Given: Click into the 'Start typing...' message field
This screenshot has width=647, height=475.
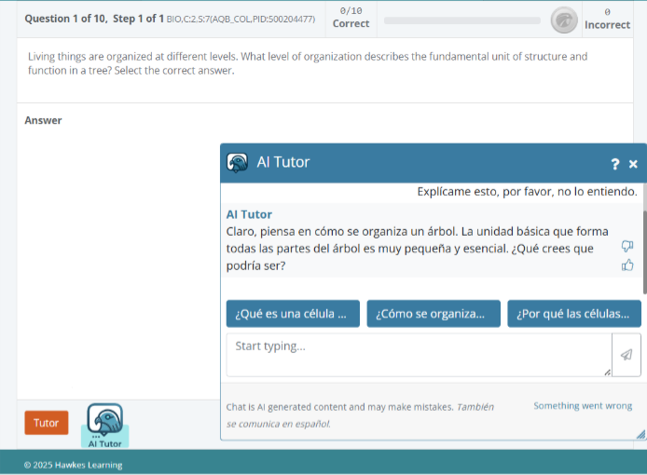Looking at the screenshot, I should [x=419, y=355].
